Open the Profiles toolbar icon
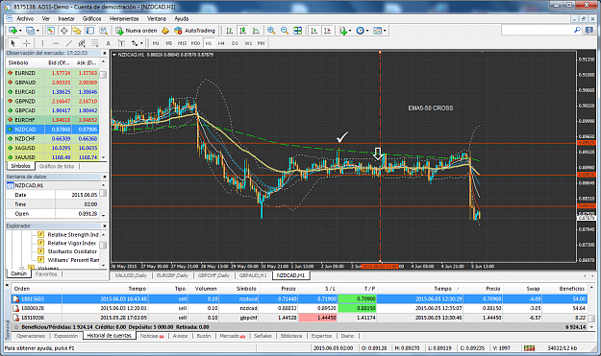This screenshot has height=356, width=601. tap(32, 31)
